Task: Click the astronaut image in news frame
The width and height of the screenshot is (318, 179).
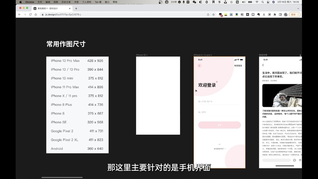Action: pyautogui.click(x=282, y=95)
